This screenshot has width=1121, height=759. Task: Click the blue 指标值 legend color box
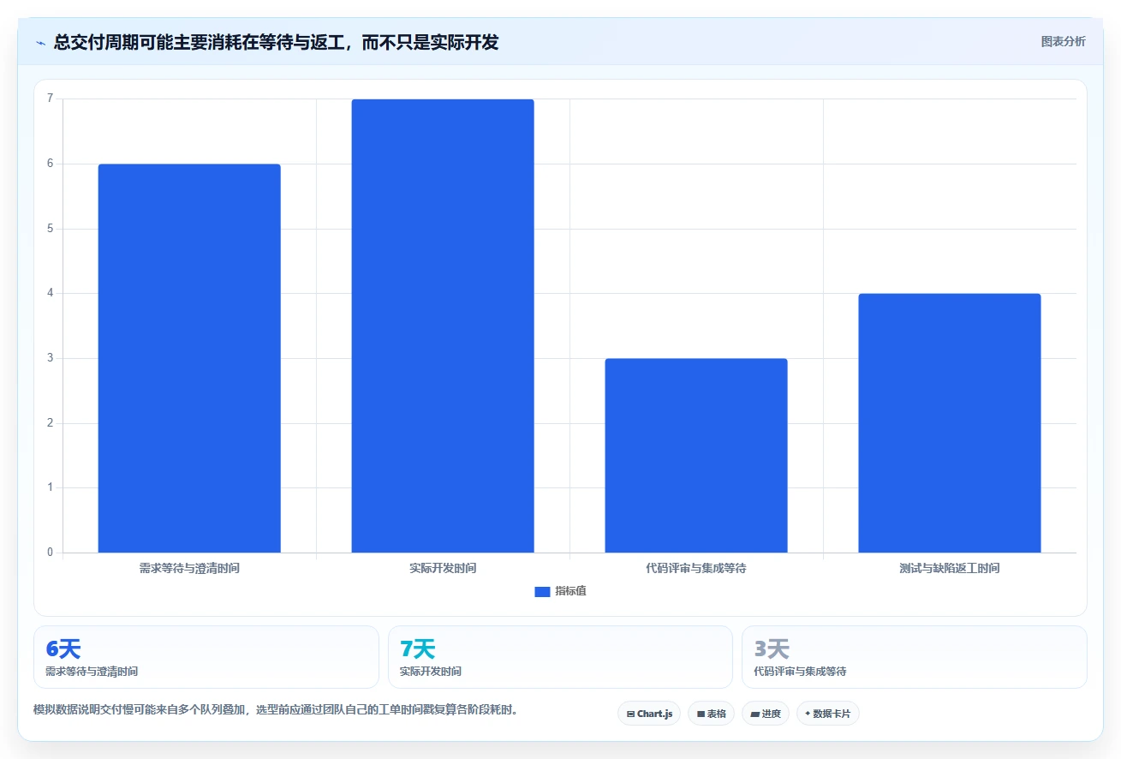tap(542, 591)
